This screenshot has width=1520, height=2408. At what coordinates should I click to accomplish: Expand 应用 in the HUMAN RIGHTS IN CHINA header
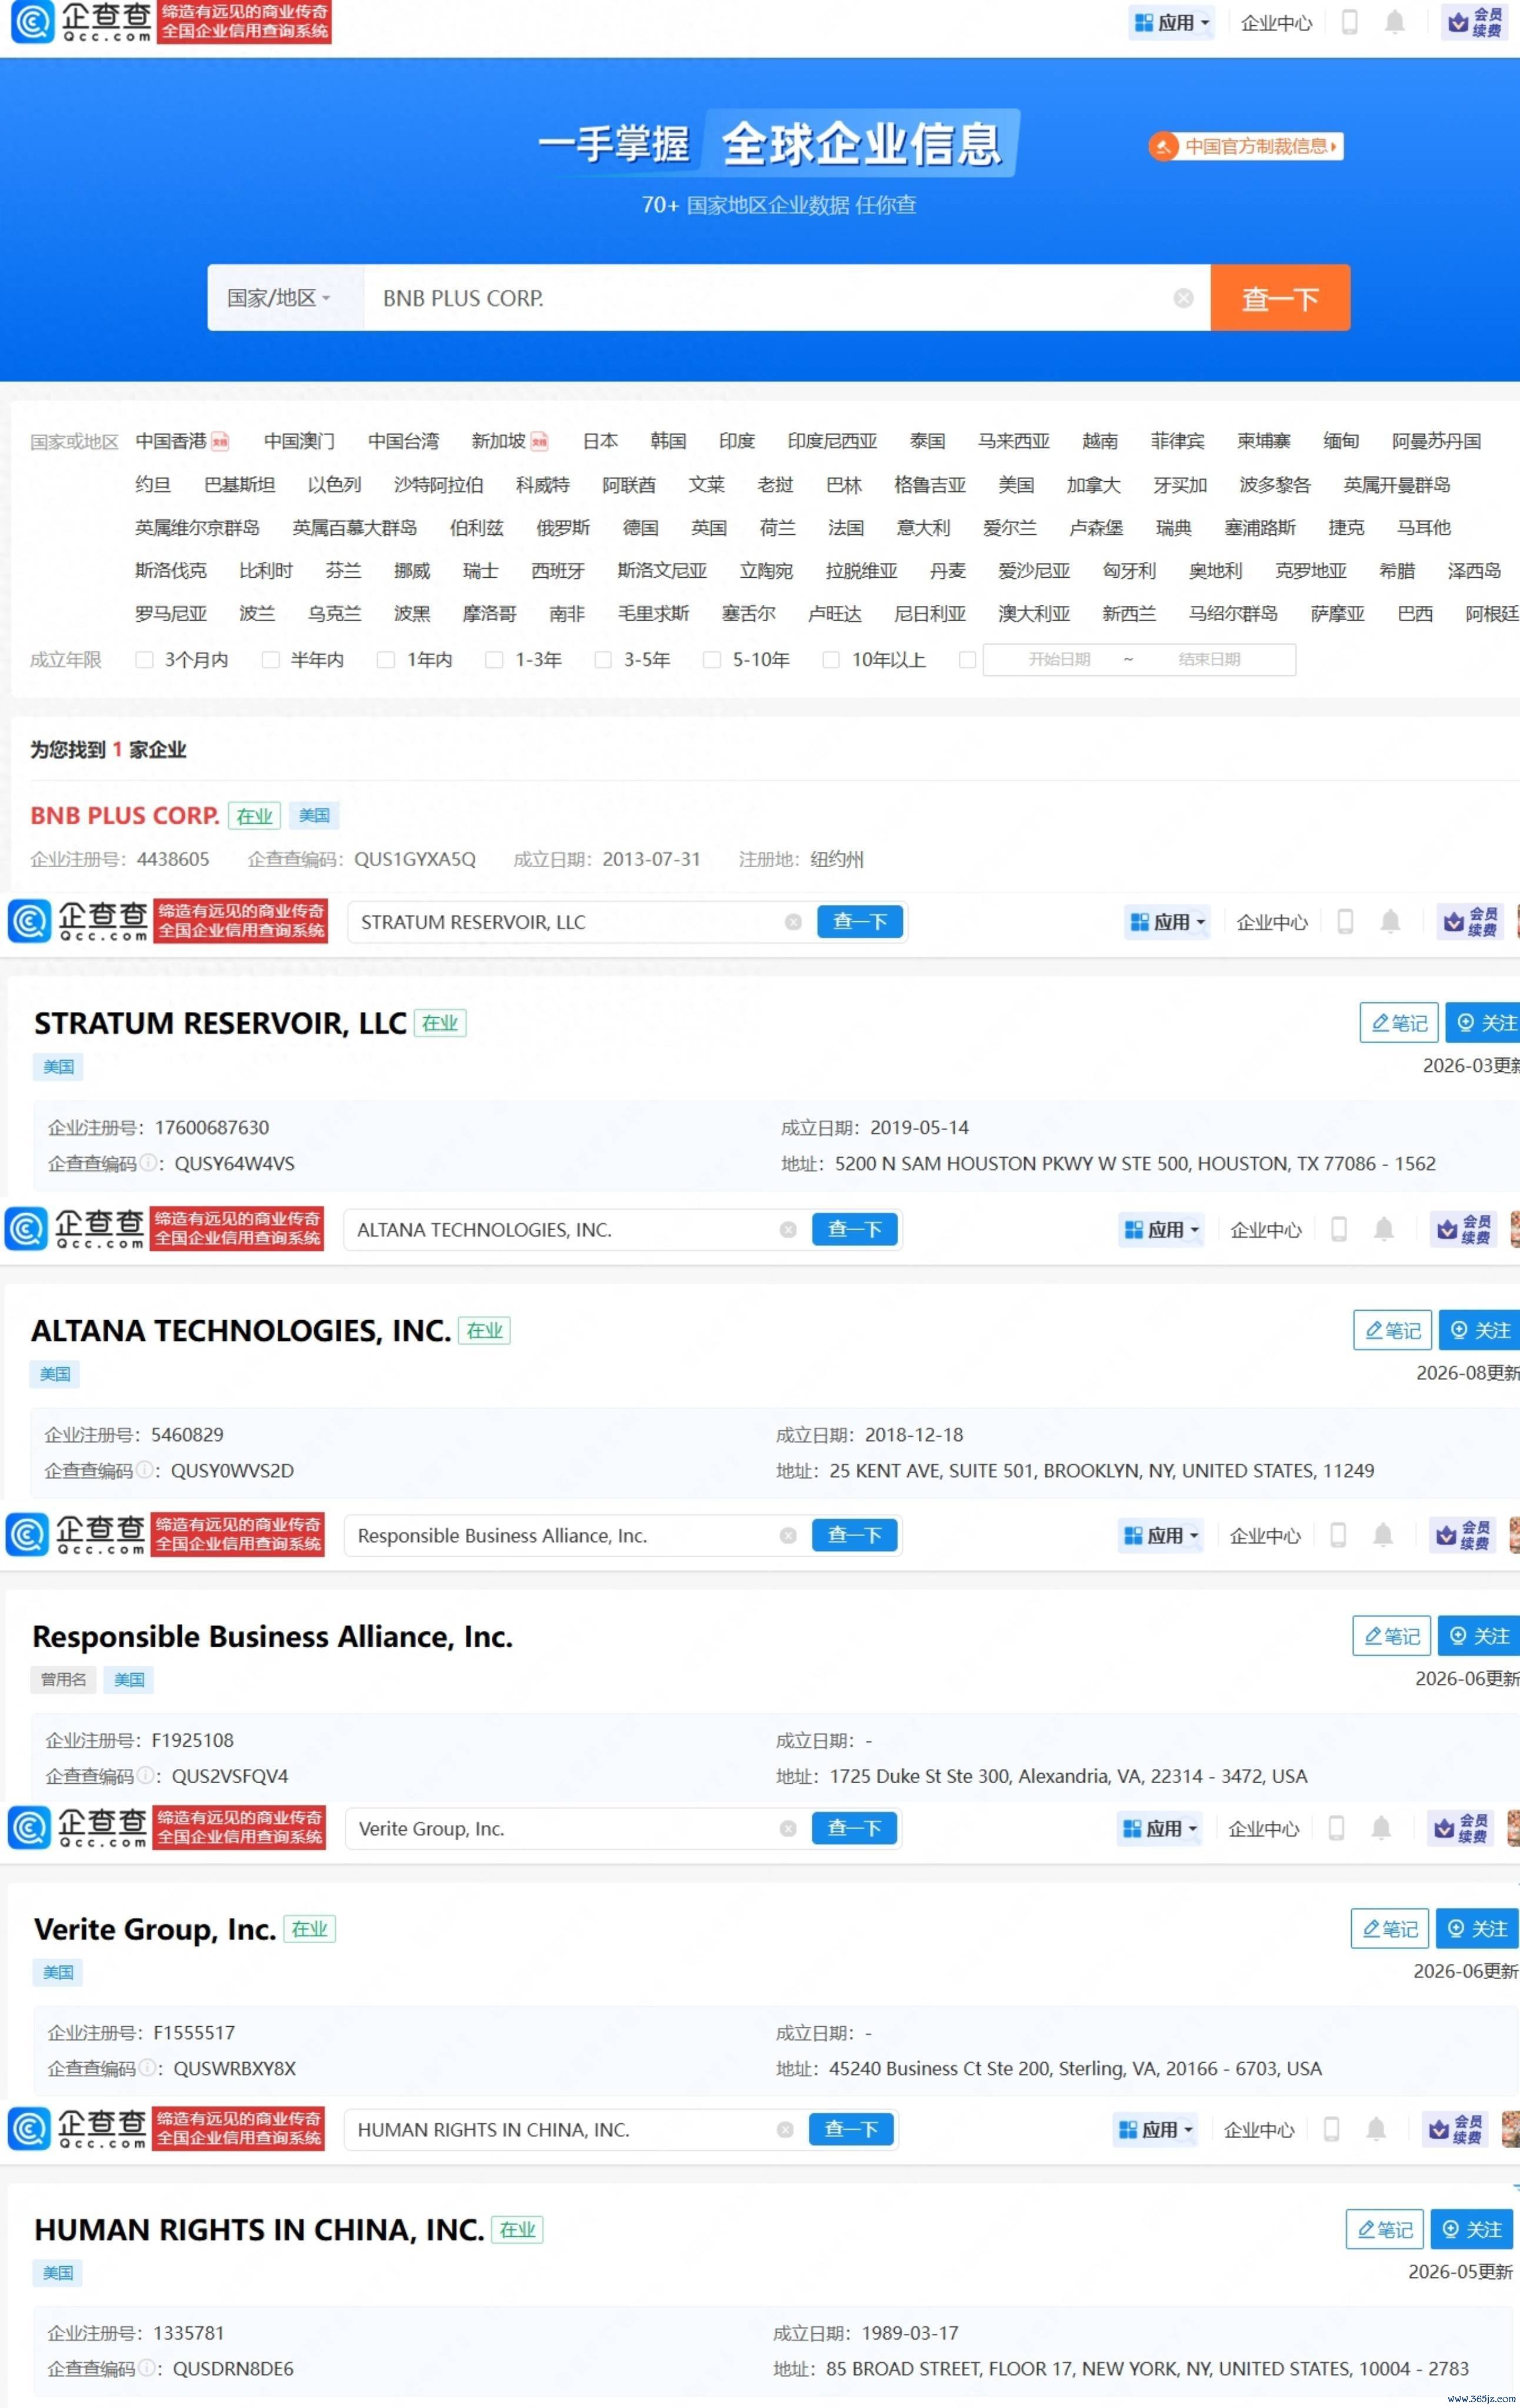1155,2129
